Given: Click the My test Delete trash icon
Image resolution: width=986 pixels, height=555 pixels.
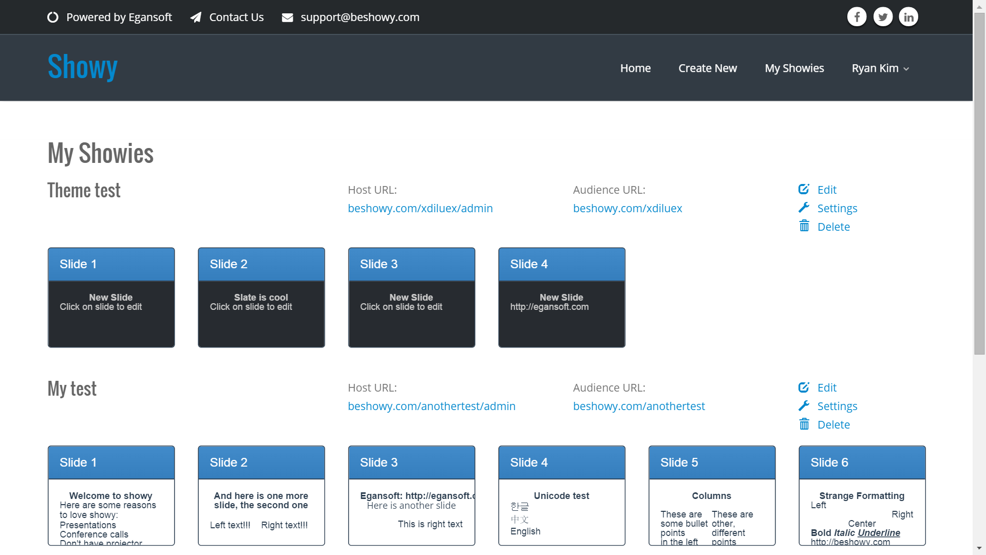Looking at the screenshot, I should click(804, 424).
